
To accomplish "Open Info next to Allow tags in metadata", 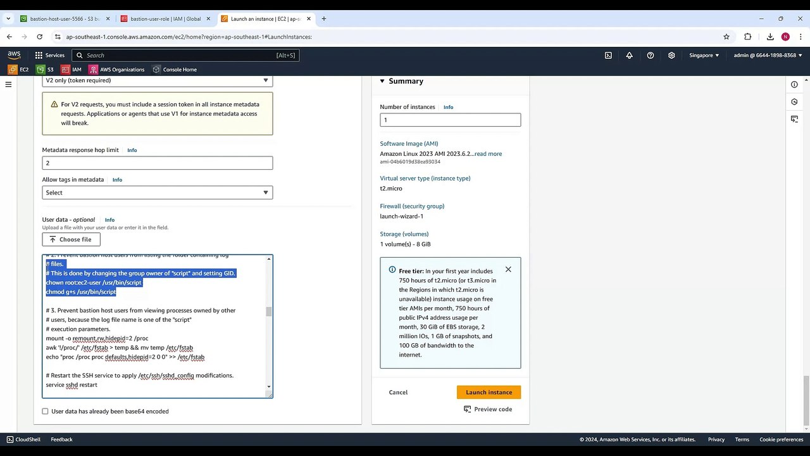I will (117, 180).
